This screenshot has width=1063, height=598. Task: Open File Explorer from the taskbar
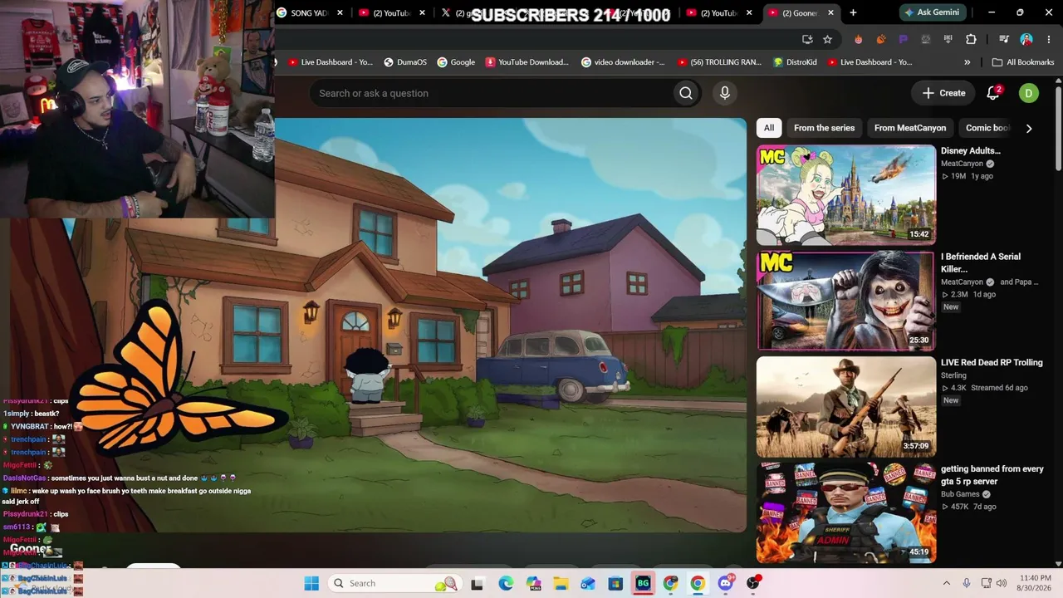coord(561,583)
